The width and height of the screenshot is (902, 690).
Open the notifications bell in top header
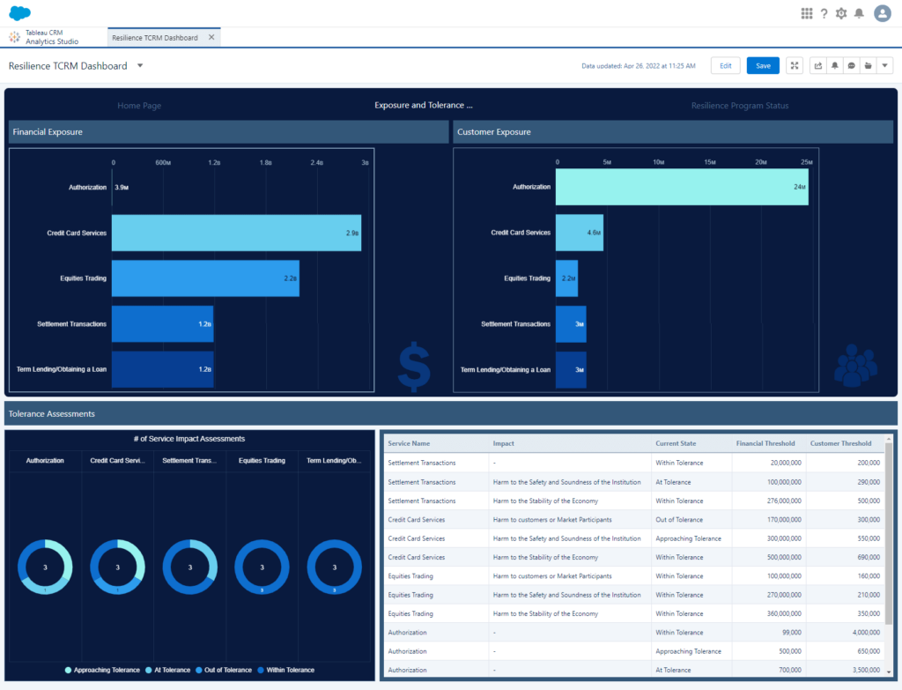[x=859, y=13]
